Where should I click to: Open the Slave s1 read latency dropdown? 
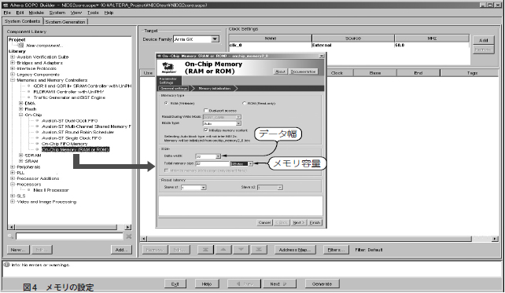pos(203,187)
